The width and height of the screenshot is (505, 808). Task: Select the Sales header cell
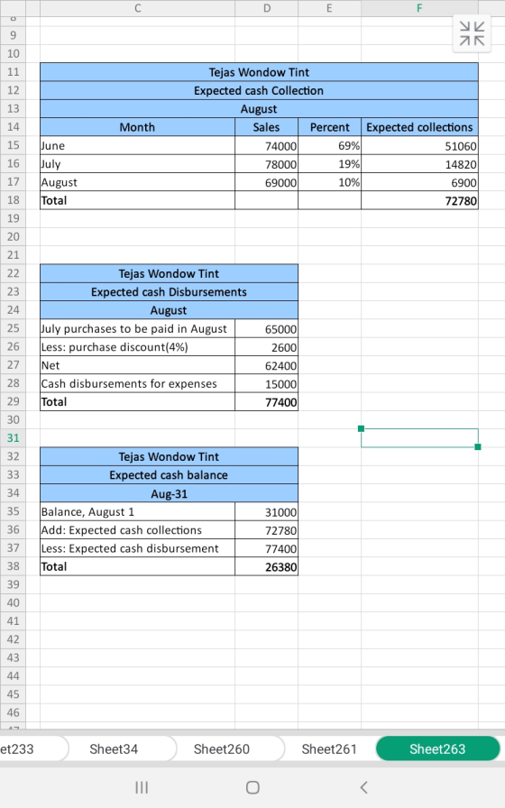pos(266,127)
